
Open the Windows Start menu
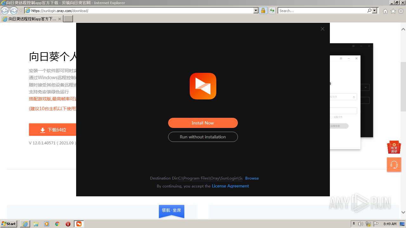point(9,224)
